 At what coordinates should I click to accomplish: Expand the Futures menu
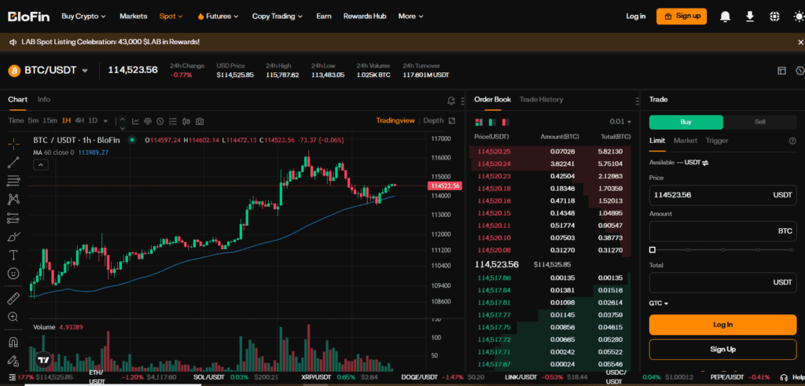(x=219, y=17)
